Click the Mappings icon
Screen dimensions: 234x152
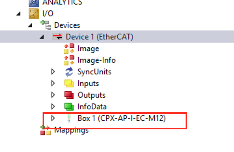tap(45, 130)
